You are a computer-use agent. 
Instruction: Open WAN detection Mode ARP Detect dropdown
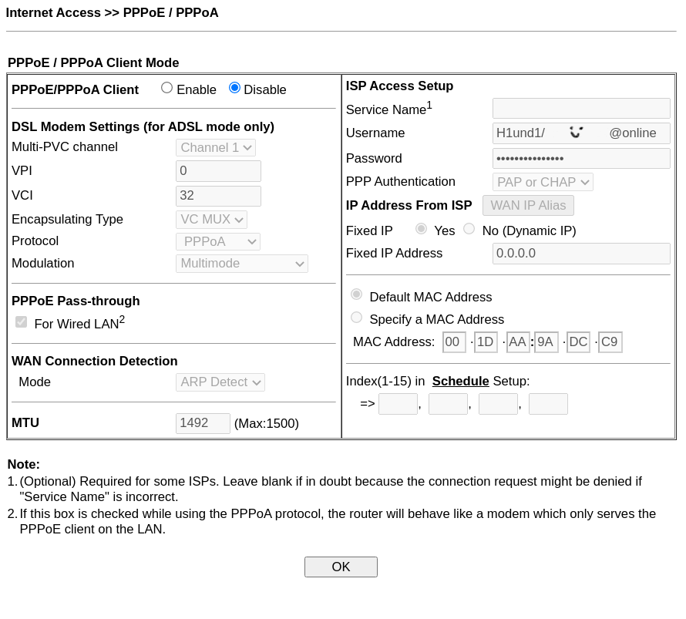coord(220,382)
